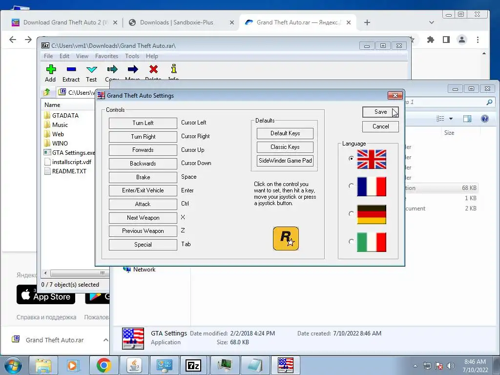
Task: Open the Favorites menu in 7-Zip
Action: pyautogui.click(x=106, y=56)
